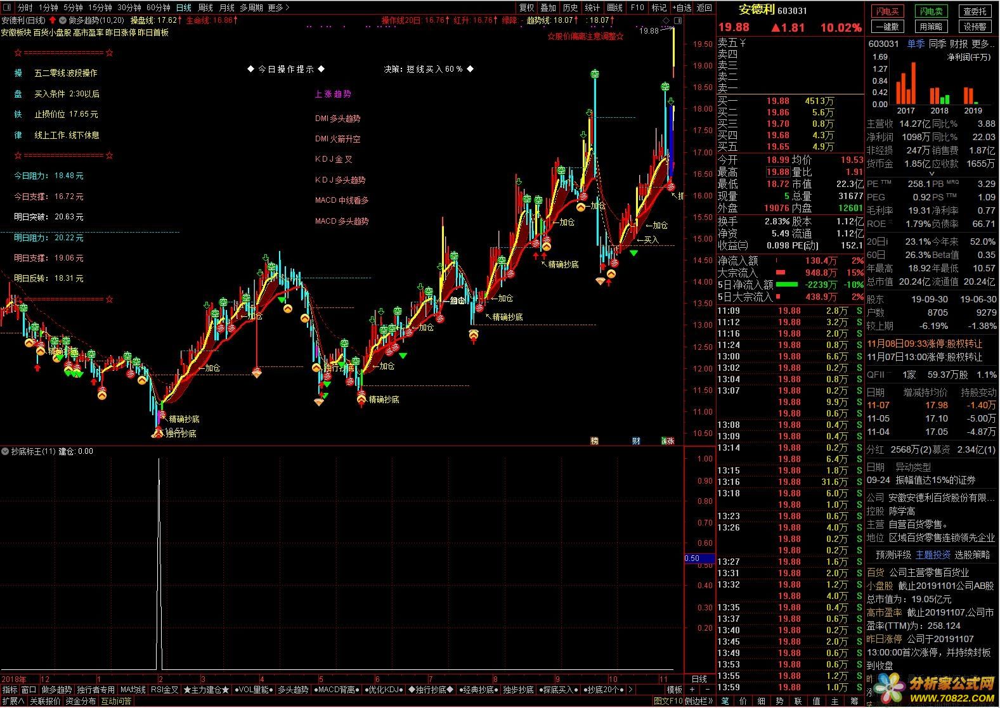
Task: Switch to 周线 weekly chart
Action: click(x=205, y=8)
